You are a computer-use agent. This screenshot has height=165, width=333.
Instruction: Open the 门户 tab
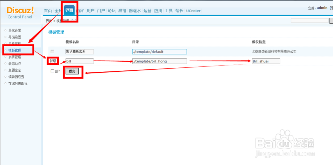point(101,11)
